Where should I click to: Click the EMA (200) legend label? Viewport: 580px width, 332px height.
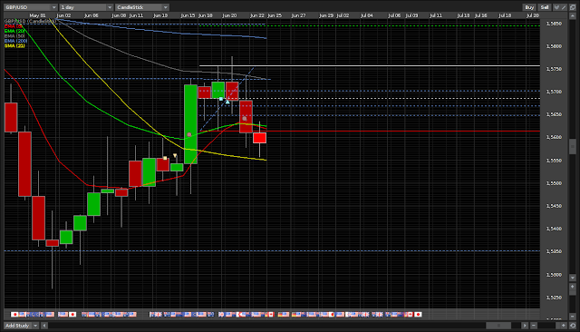16,41
